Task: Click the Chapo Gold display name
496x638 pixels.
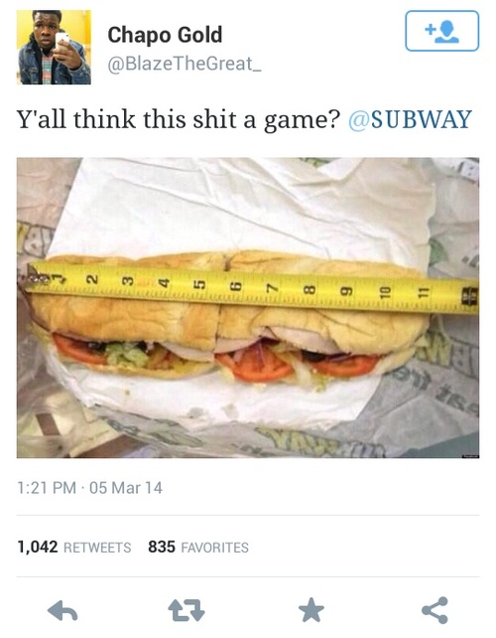Action: 165,35
